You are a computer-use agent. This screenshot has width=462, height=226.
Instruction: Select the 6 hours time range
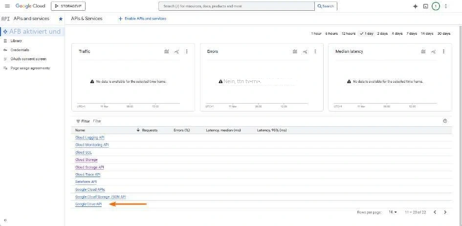click(x=331, y=34)
